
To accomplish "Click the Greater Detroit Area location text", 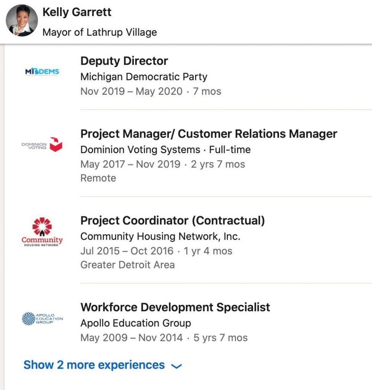I will point(127,265).
